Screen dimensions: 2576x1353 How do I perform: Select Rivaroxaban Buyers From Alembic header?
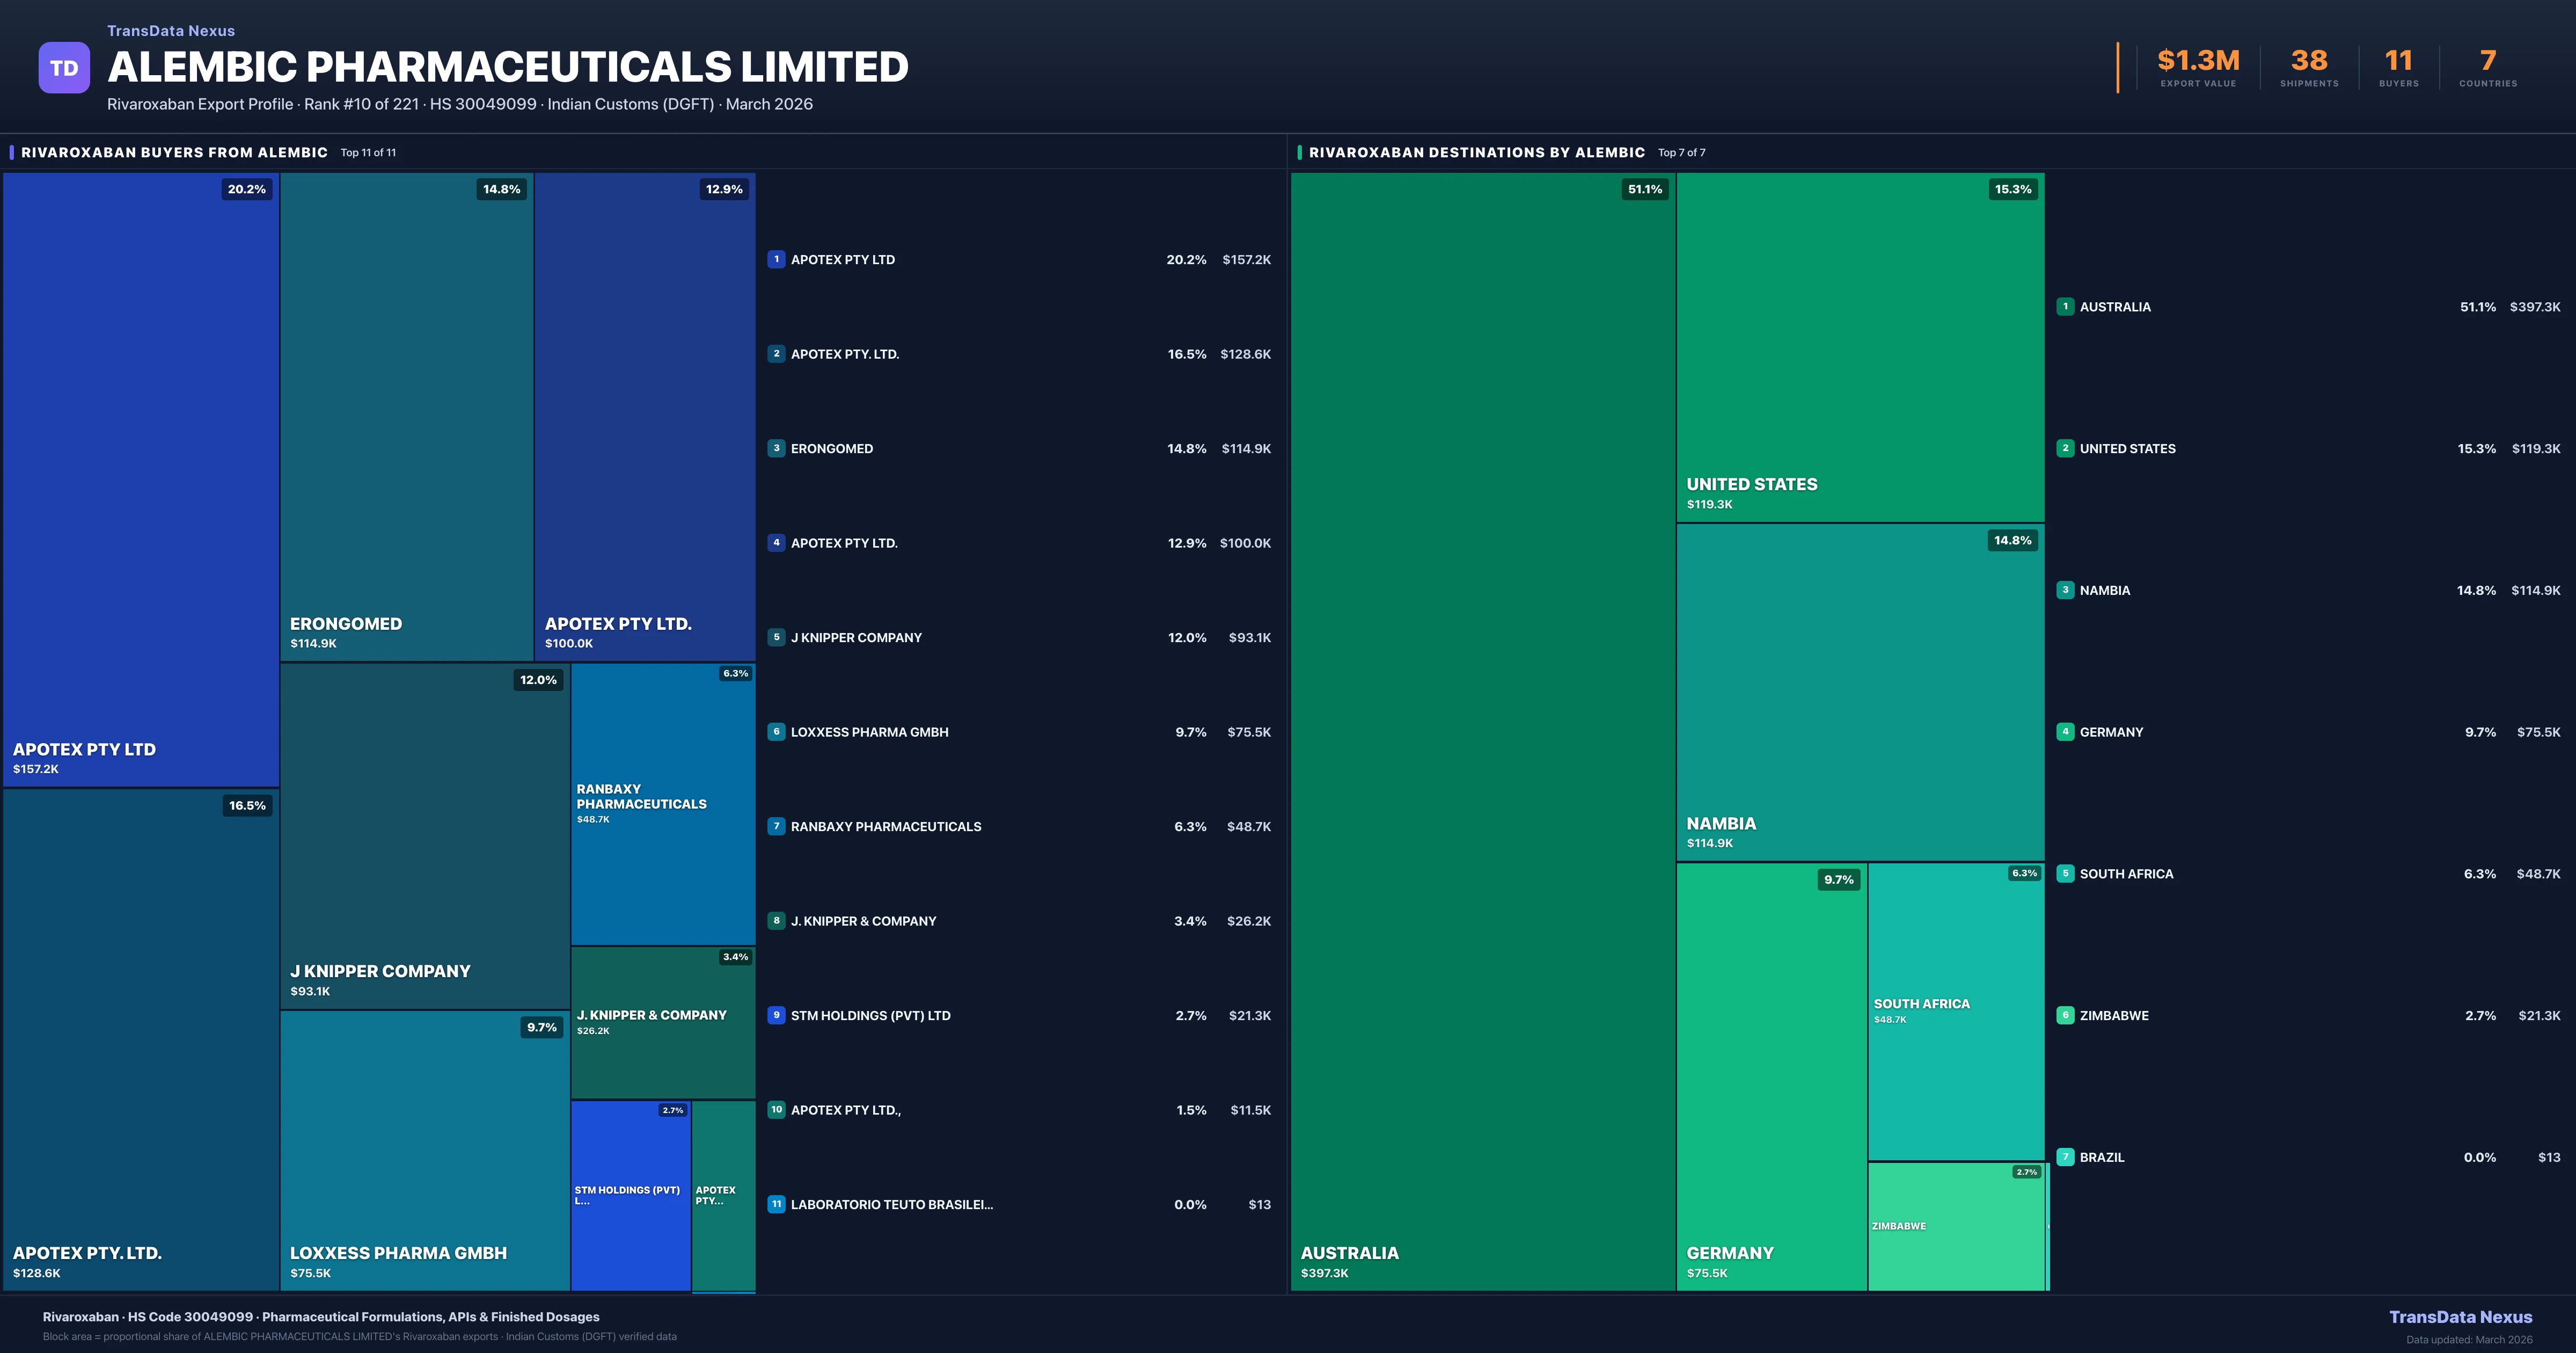pos(174,152)
